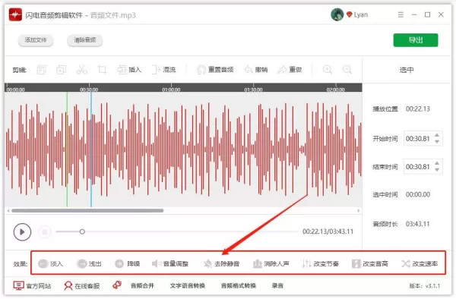
Task: Zoom out of the waveform with the magnifier minus
Action: pos(347,70)
